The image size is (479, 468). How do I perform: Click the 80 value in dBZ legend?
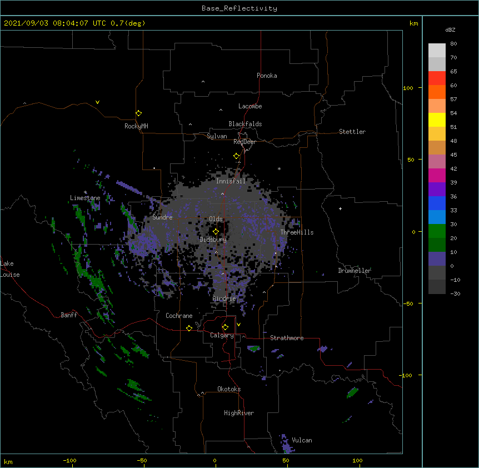click(x=453, y=44)
